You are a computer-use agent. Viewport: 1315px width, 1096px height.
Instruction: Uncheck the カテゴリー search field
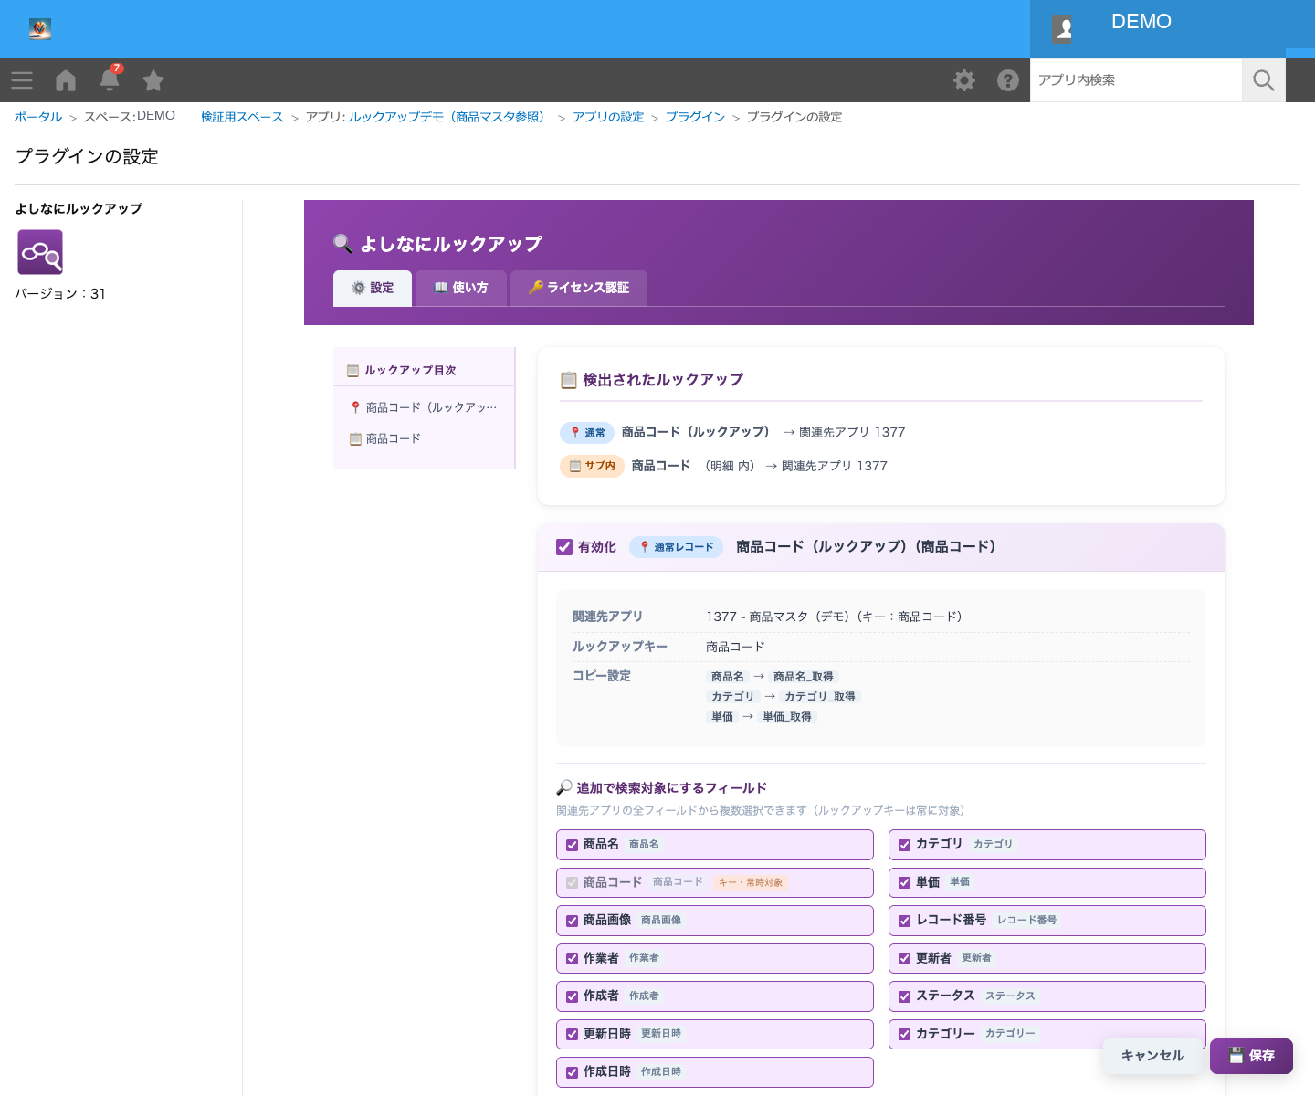coord(904,1034)
